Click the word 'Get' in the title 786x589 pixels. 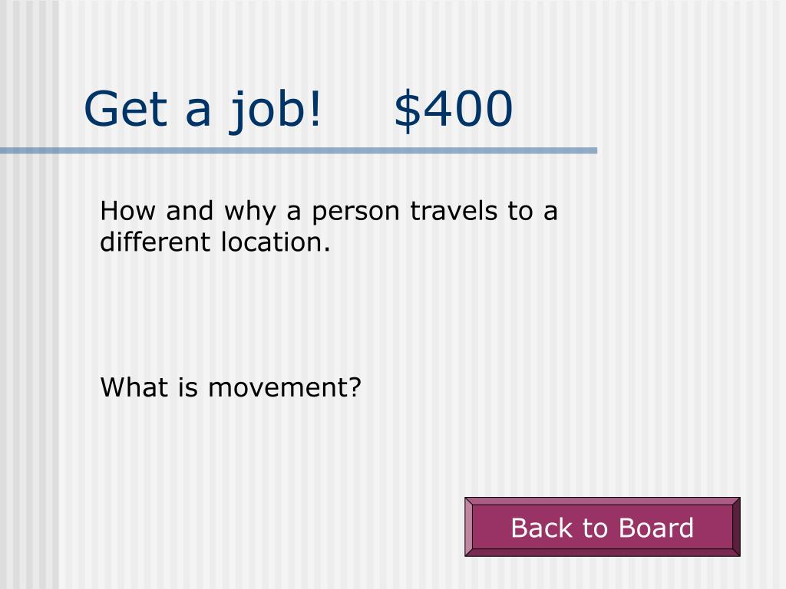coord(125,109)
